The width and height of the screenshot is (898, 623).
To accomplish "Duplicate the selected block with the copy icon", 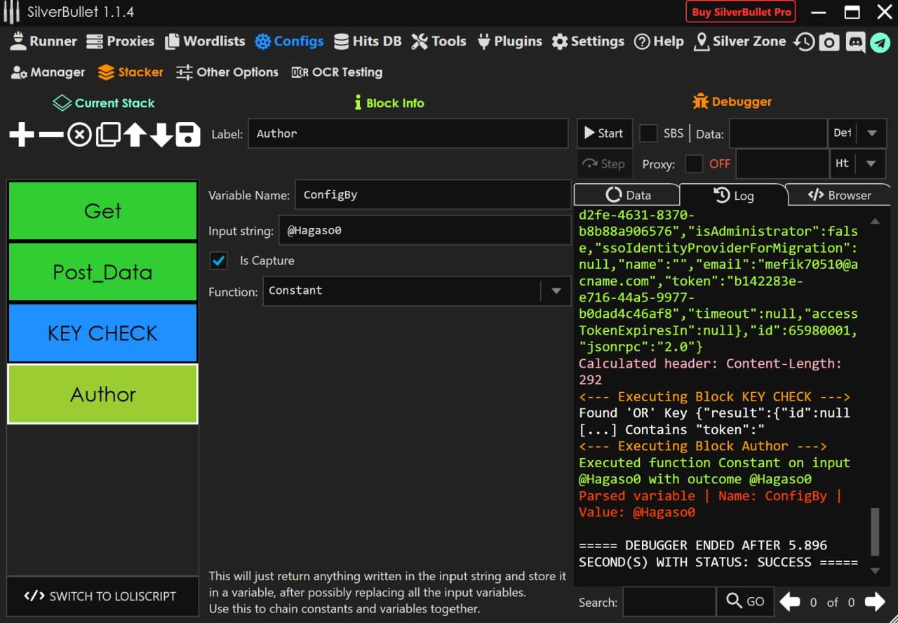I will [107, 134].
